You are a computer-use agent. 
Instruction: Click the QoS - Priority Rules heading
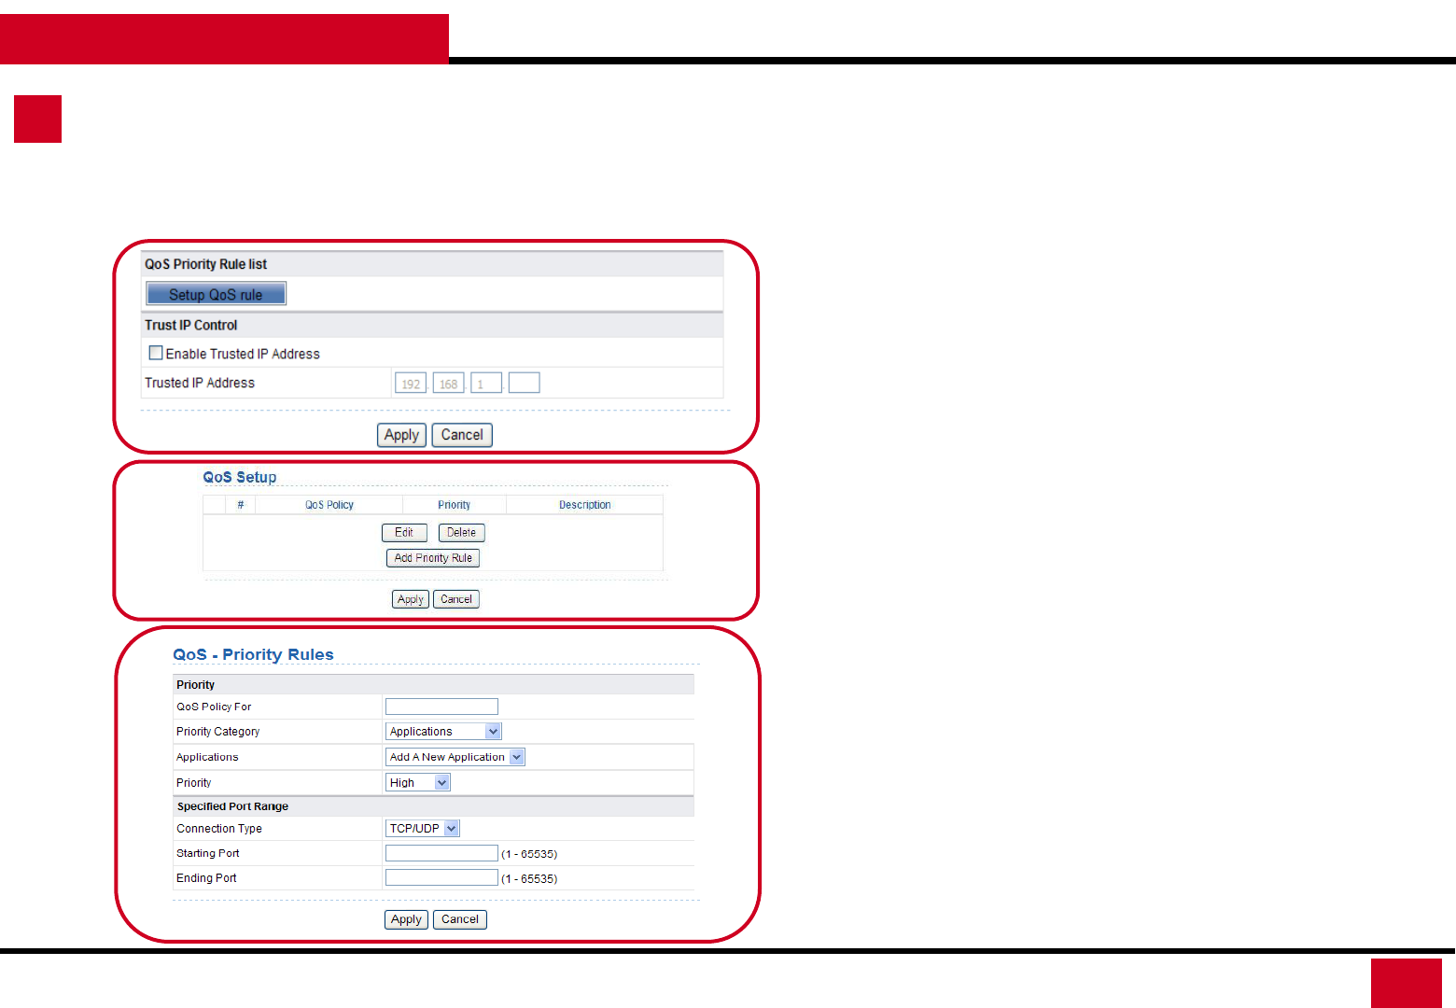(x=253, y=654)
